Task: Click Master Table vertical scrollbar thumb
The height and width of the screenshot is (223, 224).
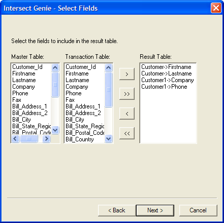Action: pos(55,85)
